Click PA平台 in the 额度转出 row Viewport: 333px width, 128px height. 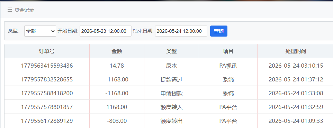pos(228,121)
